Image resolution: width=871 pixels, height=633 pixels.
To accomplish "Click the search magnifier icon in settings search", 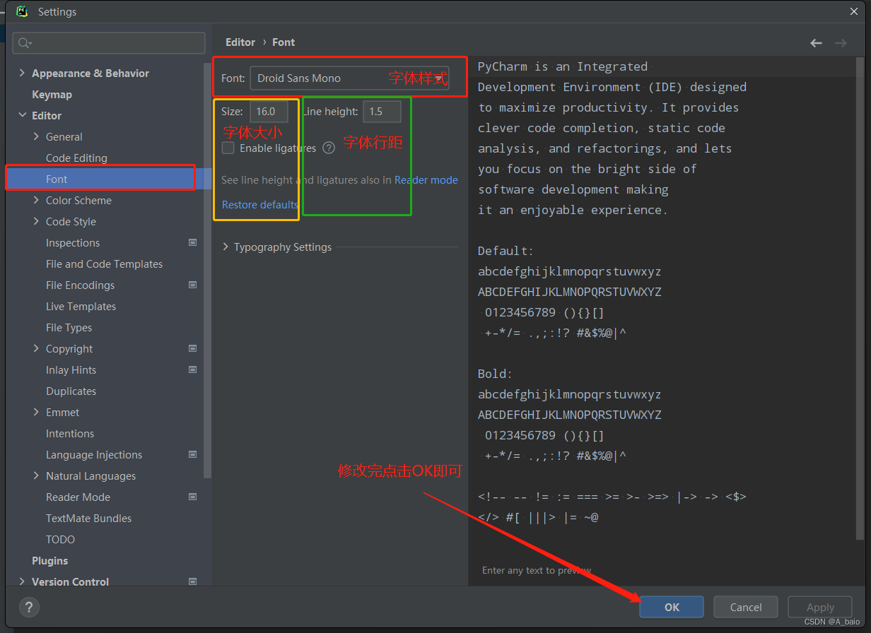I will click(x=24, y=43).
